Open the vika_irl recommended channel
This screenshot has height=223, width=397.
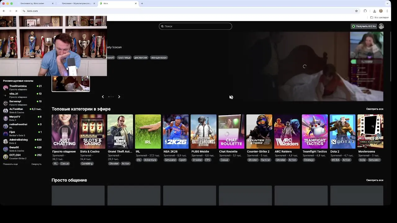coord(22,95)
